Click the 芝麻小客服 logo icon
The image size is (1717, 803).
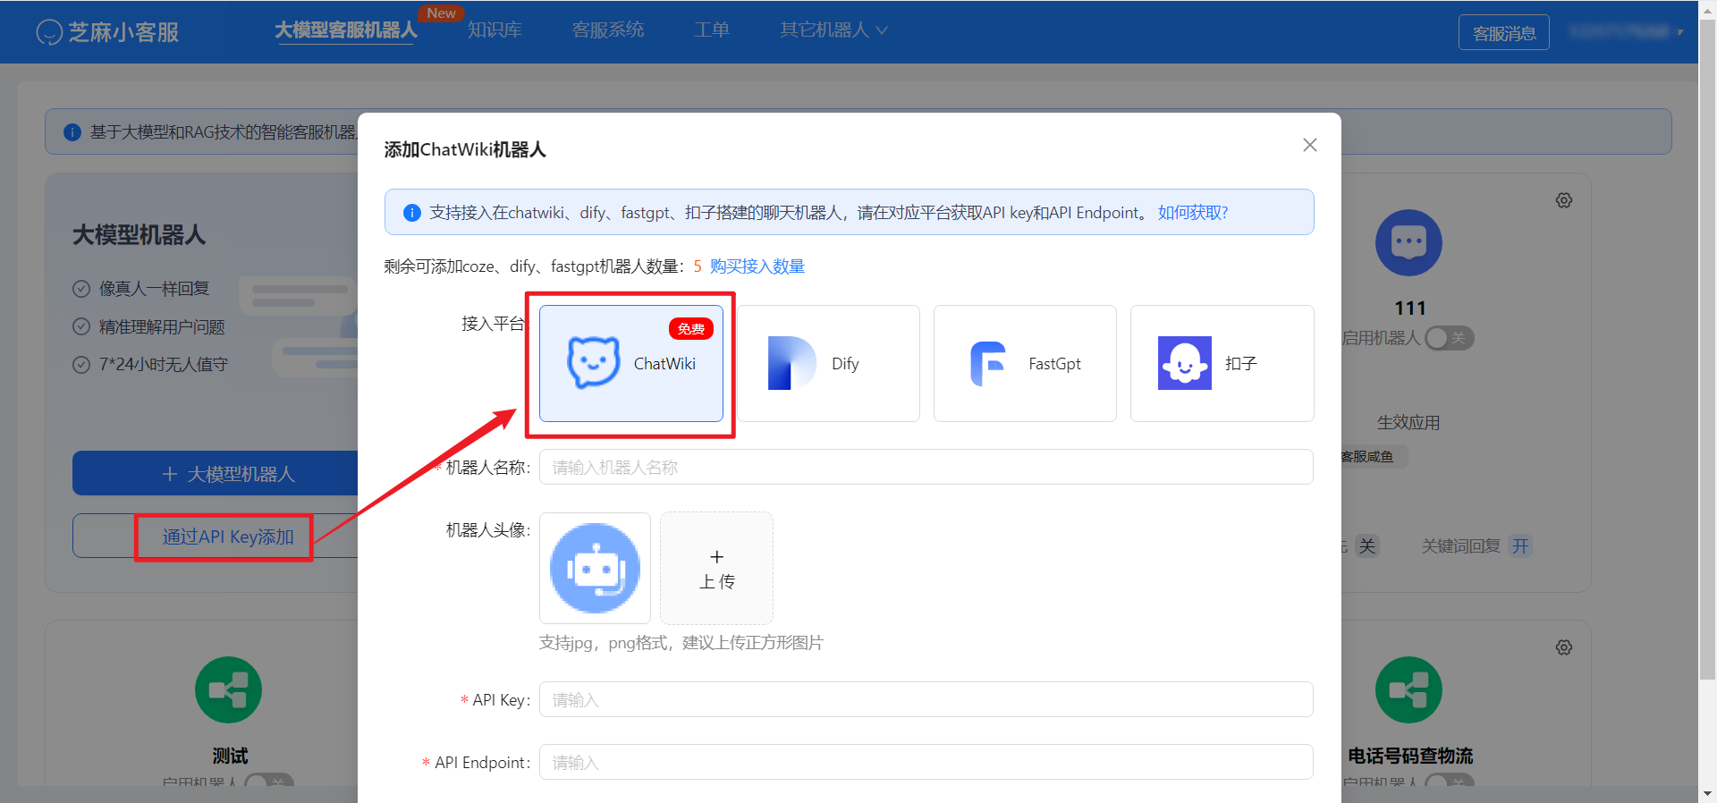coord(49,32)
